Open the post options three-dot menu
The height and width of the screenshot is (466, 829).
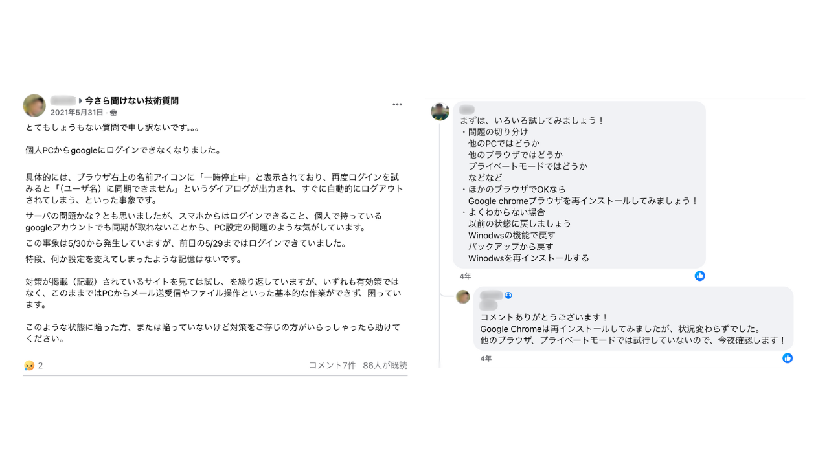click(x=397, y=104)
